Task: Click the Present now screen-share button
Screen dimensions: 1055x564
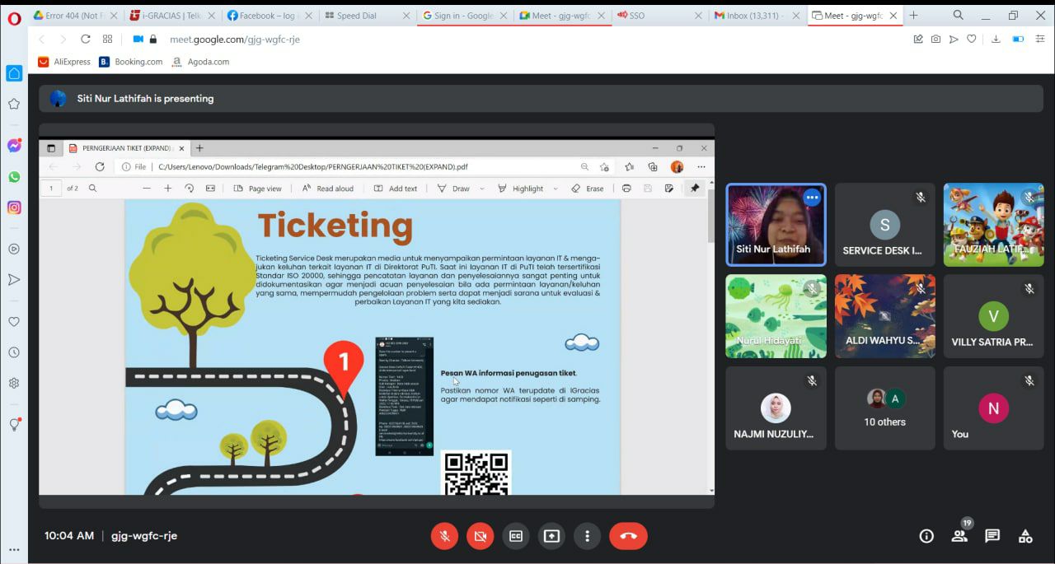Action: (551, 536)
